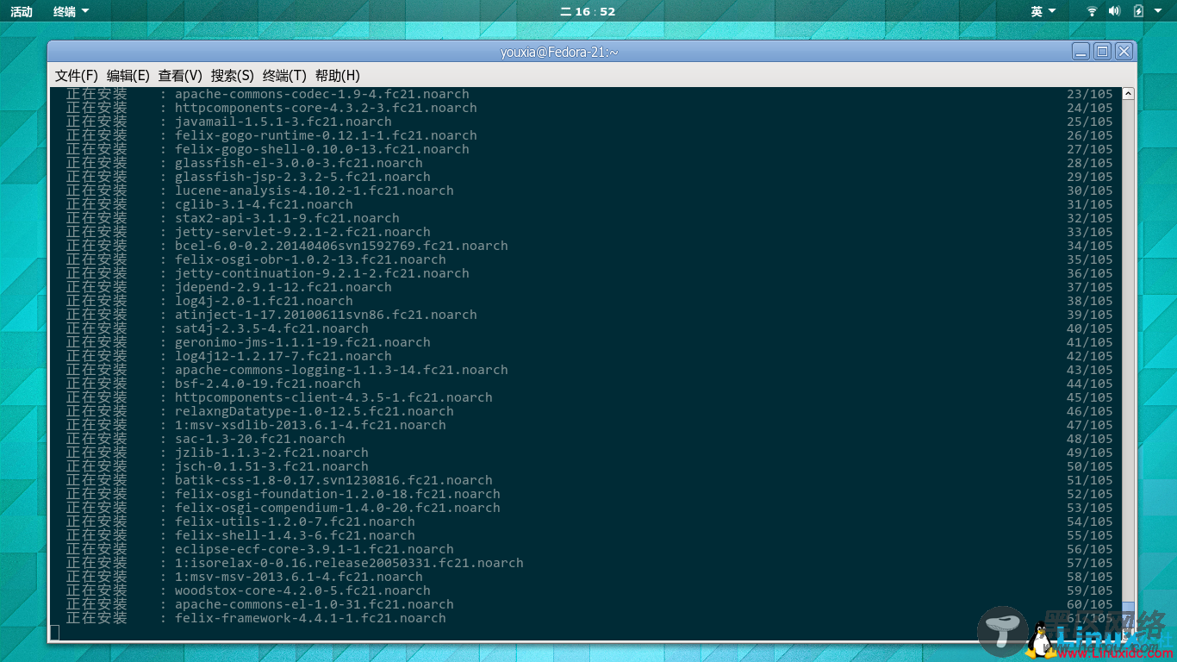Open the clock showing 二 16:52
The image size is (1177, 662).
pos(588,11)
